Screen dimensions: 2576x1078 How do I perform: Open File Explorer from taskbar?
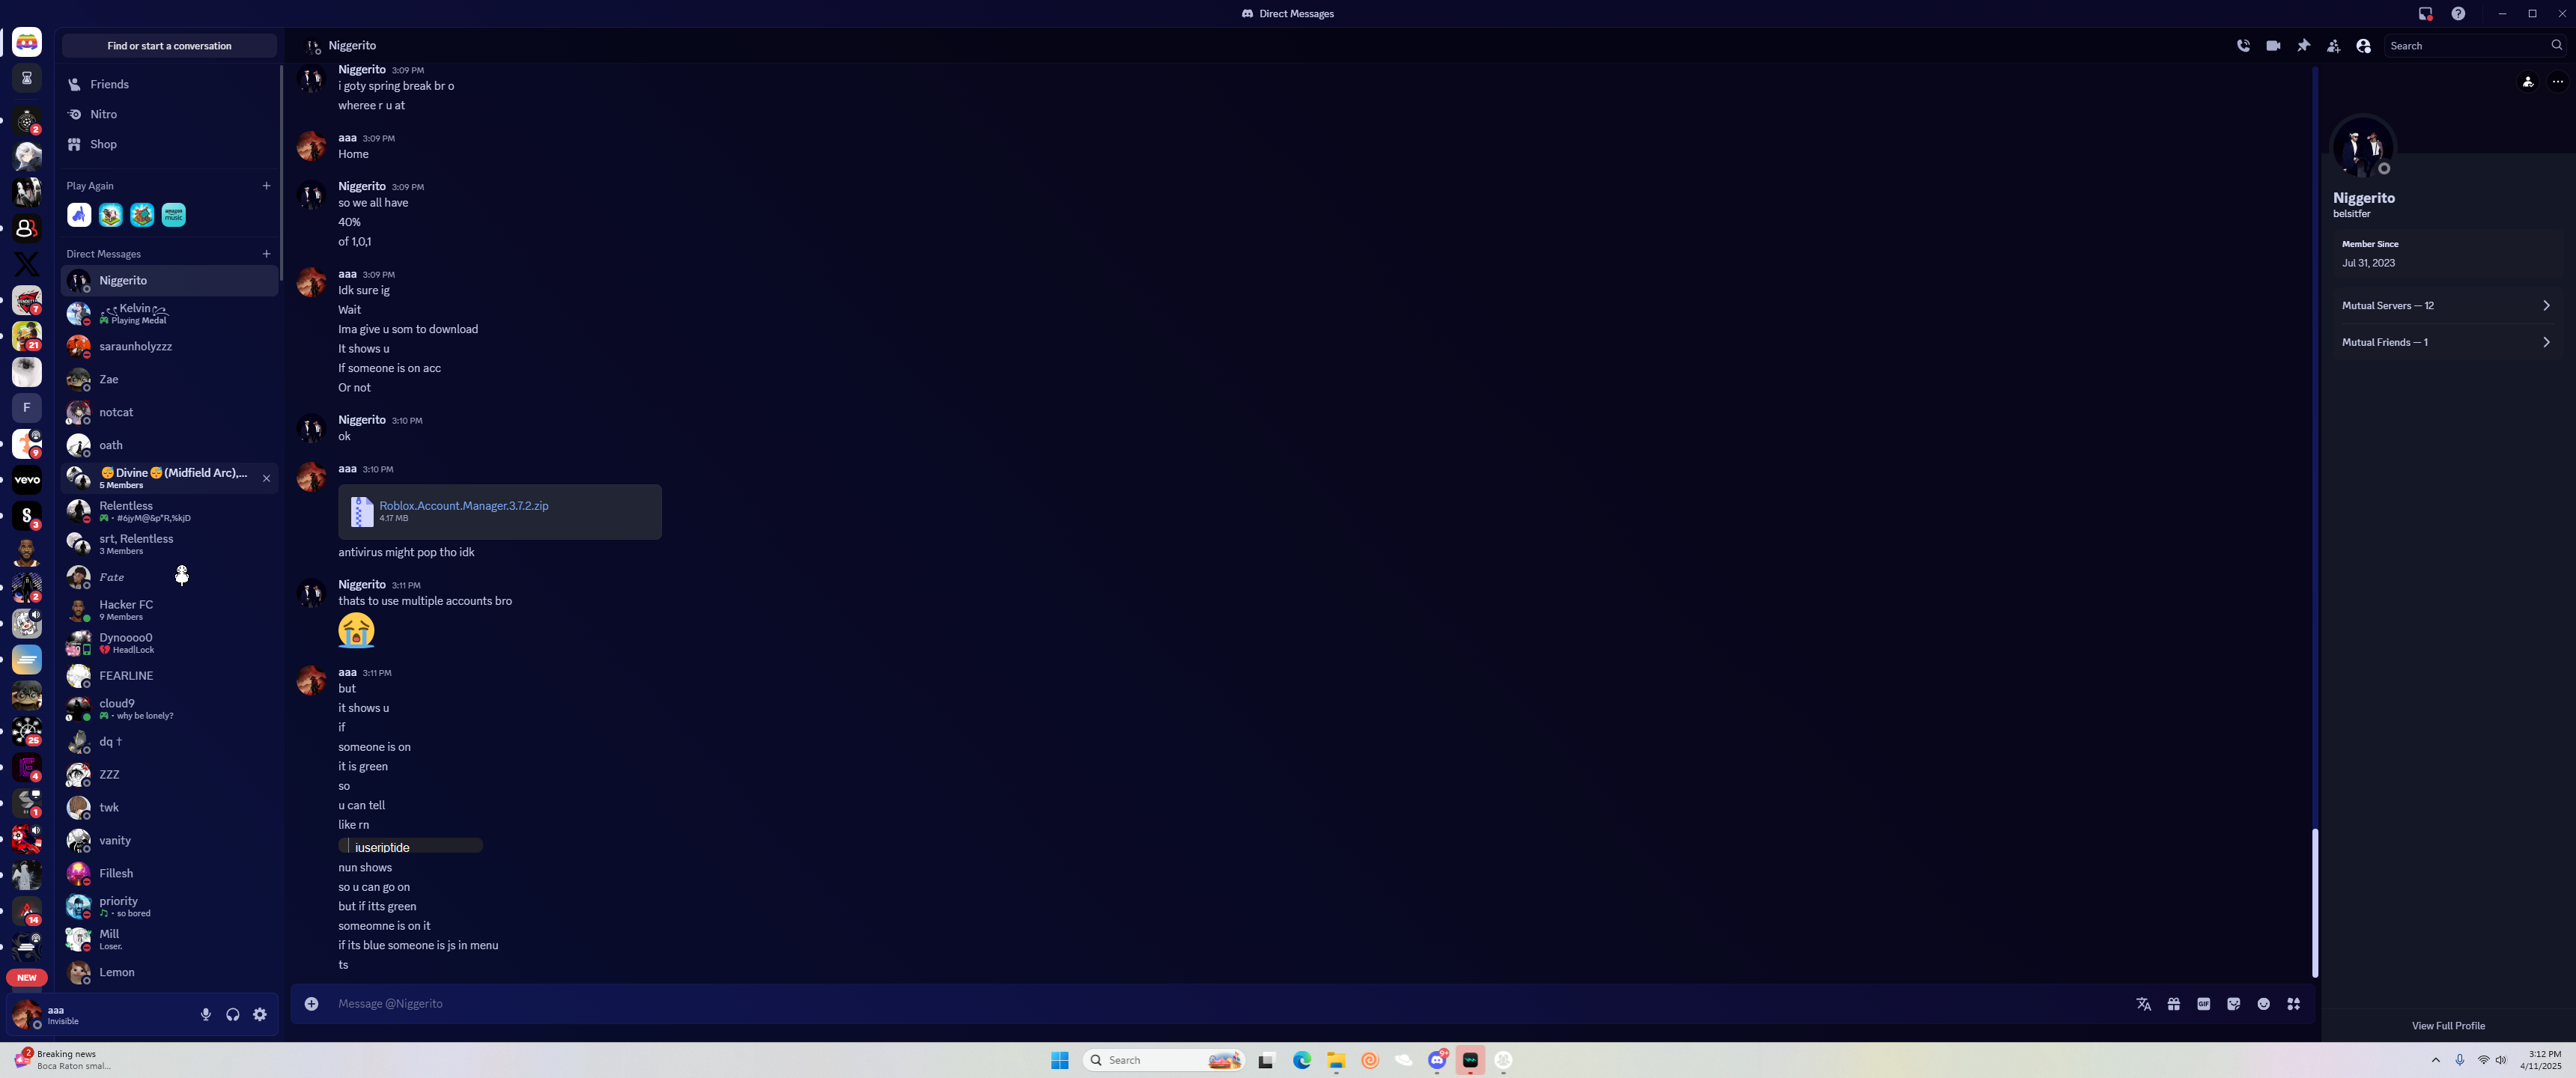pyautogui.click(x=1336, y=1061)
